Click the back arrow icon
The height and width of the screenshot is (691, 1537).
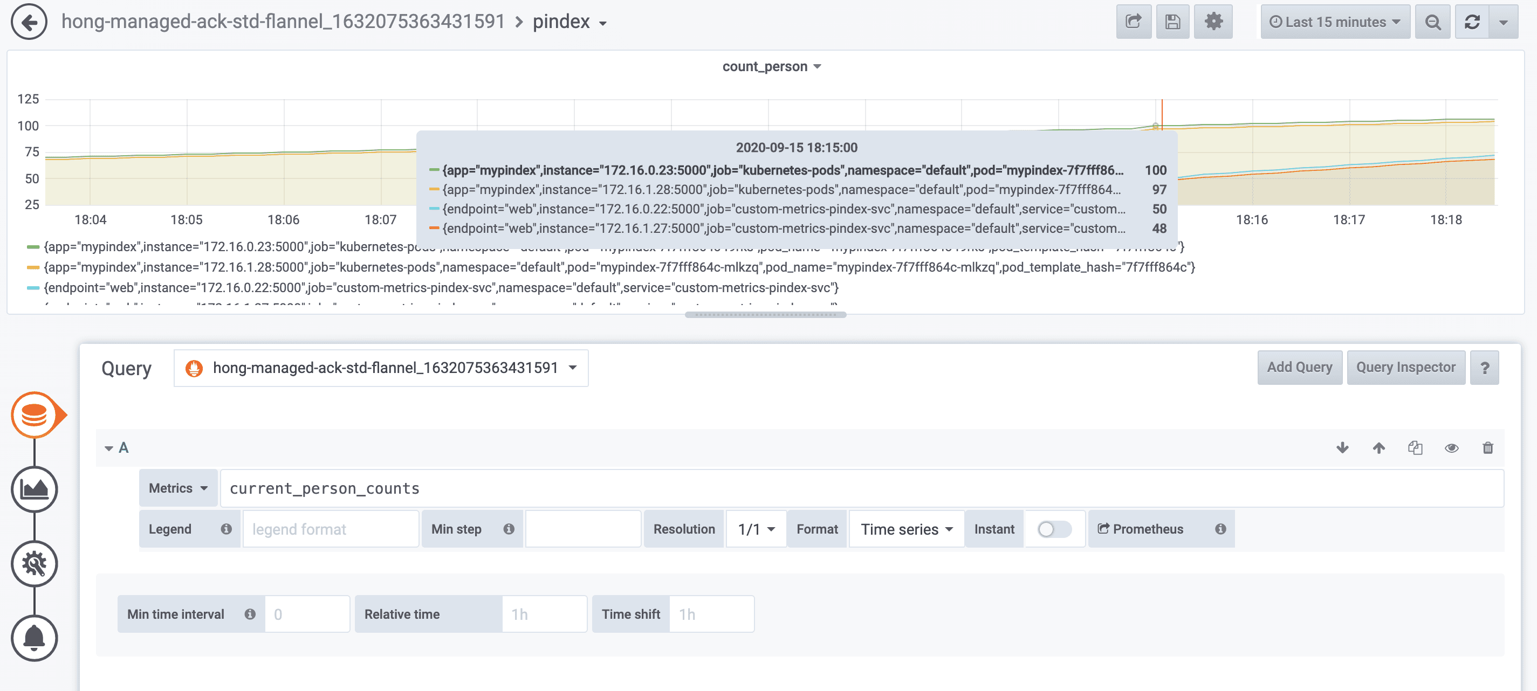click(29, 22)
